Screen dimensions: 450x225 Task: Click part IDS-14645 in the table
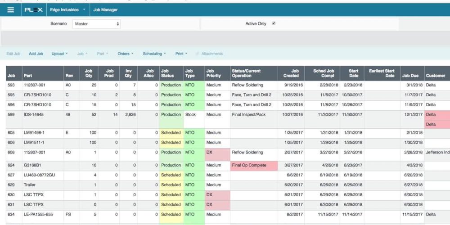(x=34, y=114)
